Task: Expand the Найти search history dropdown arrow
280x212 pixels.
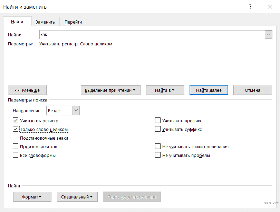Action: point(268,35)
